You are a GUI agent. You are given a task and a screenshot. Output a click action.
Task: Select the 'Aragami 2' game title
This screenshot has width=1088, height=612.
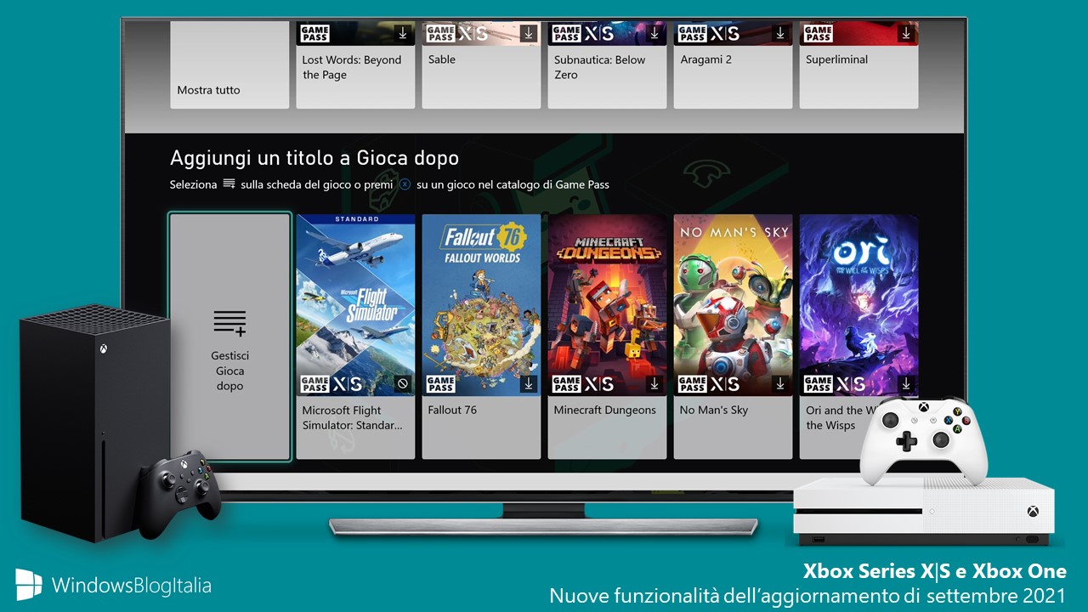coord(706,59)
